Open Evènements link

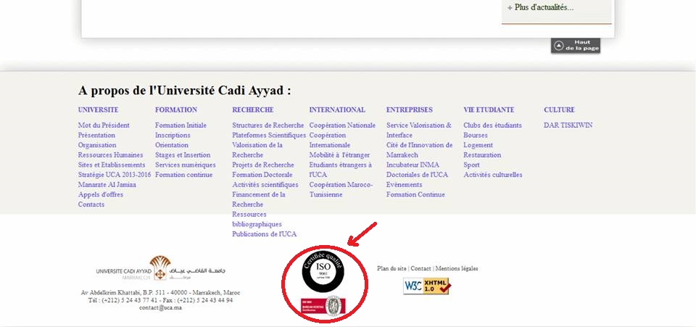tap(404, 185)
